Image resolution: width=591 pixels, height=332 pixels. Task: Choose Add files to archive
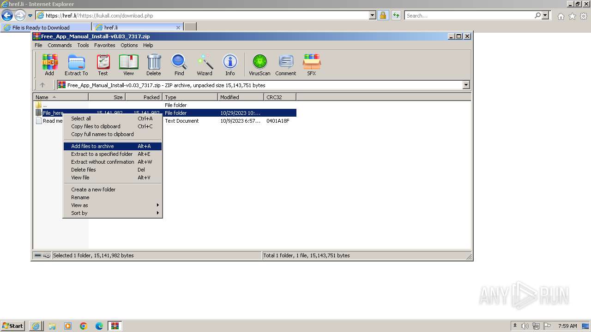click(113, 146)
